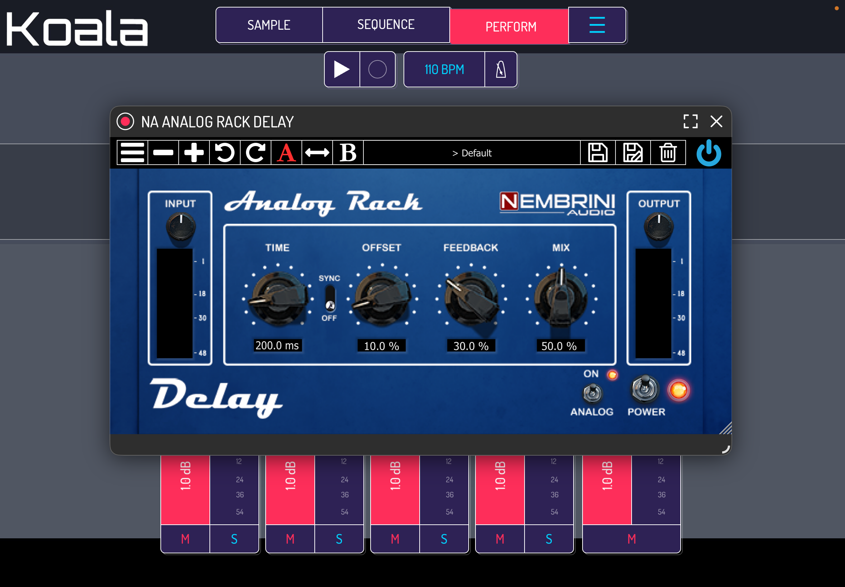Click the TIME knob
The image size is (845, 587).
(x=278, y=299)
